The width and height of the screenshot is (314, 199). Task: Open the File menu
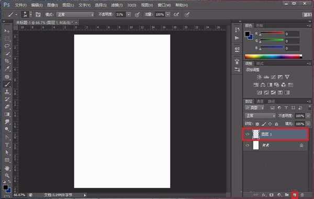20,5
